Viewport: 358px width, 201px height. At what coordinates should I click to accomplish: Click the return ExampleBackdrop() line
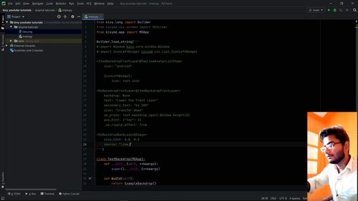pyautogui.click(x=134, y=184)
